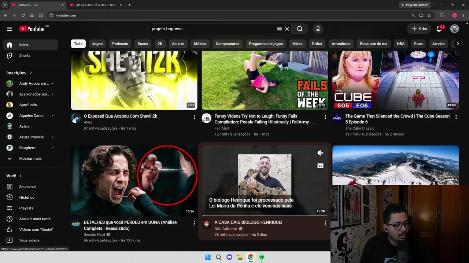Open Andy Hoops subscription channel
The image size is (469, 263).
(31, 84)
